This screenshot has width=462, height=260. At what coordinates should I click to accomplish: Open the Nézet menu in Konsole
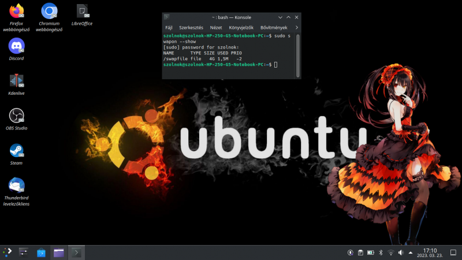click(x=216, y=27)
